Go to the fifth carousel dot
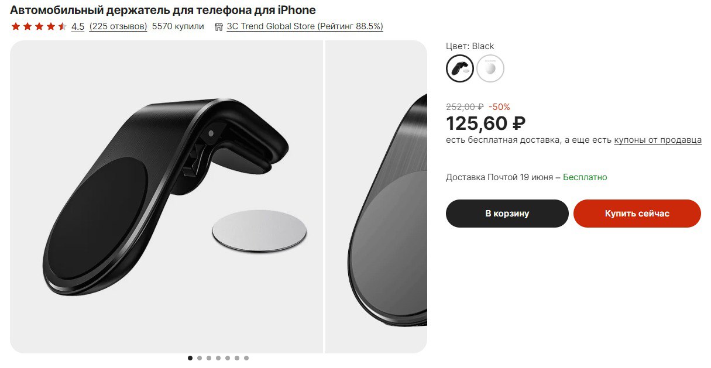Viewport: 711px width, 368px height. pos(228,358)
